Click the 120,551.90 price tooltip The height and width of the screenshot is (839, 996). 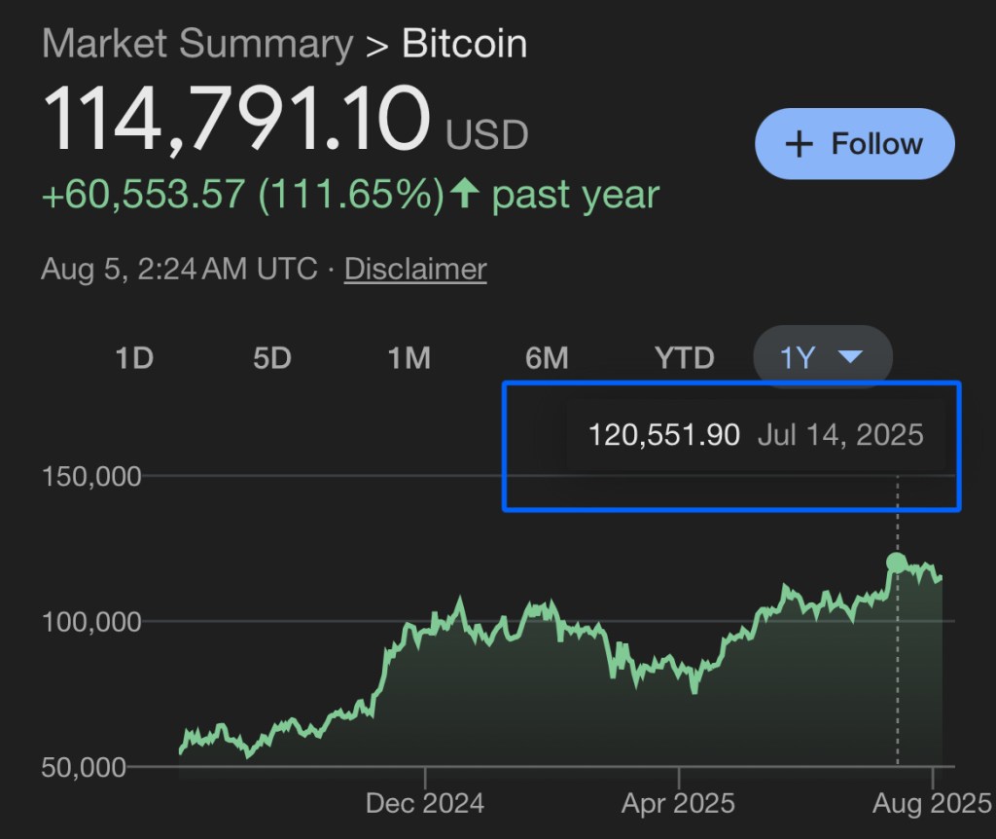coord(664,434)
